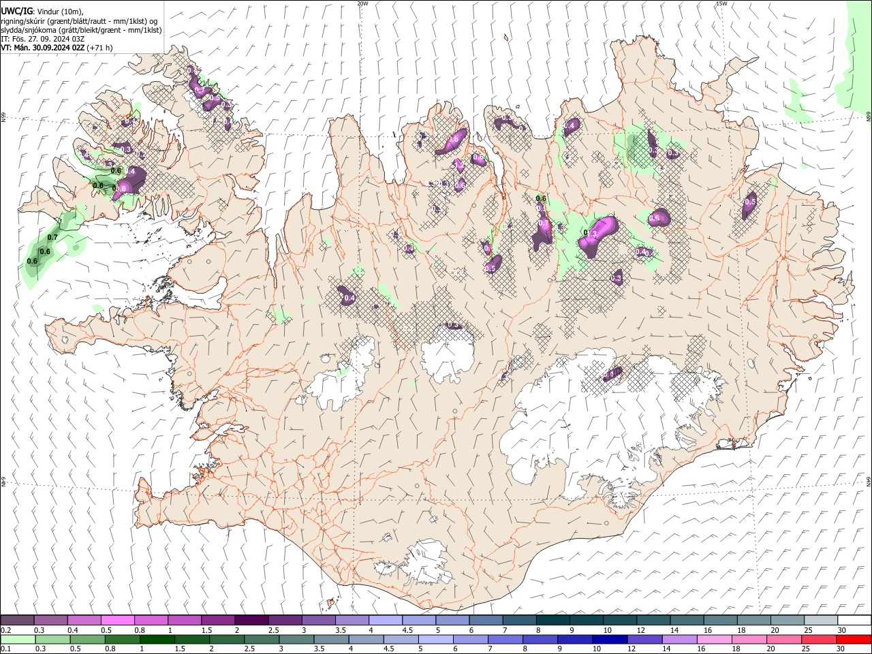Screen dimensions: 872x654
Task: Click the '0.2' label on the snow scale
Action: 6,630
